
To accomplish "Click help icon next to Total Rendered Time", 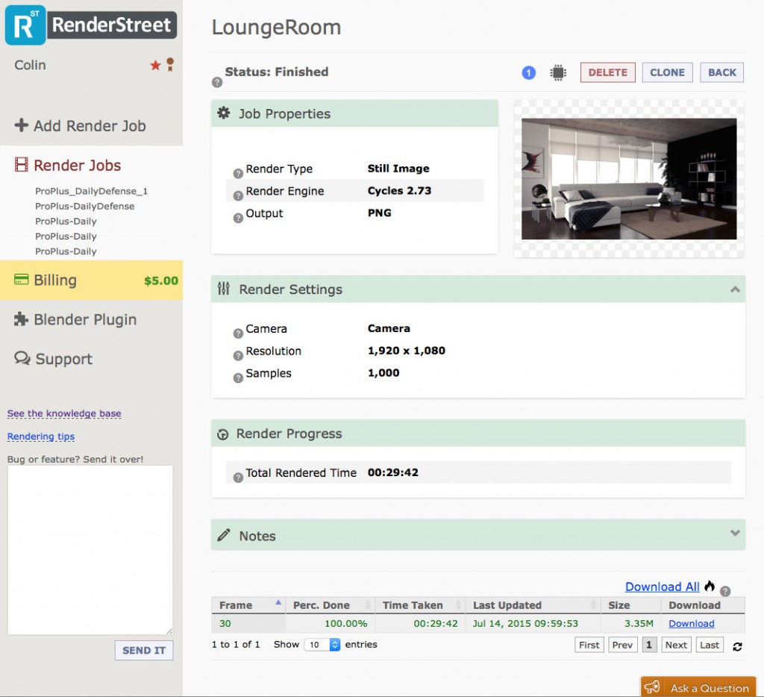I will point(238,478).
